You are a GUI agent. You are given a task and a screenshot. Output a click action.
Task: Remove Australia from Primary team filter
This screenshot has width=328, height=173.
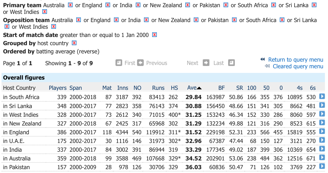(x=70, y=5)
